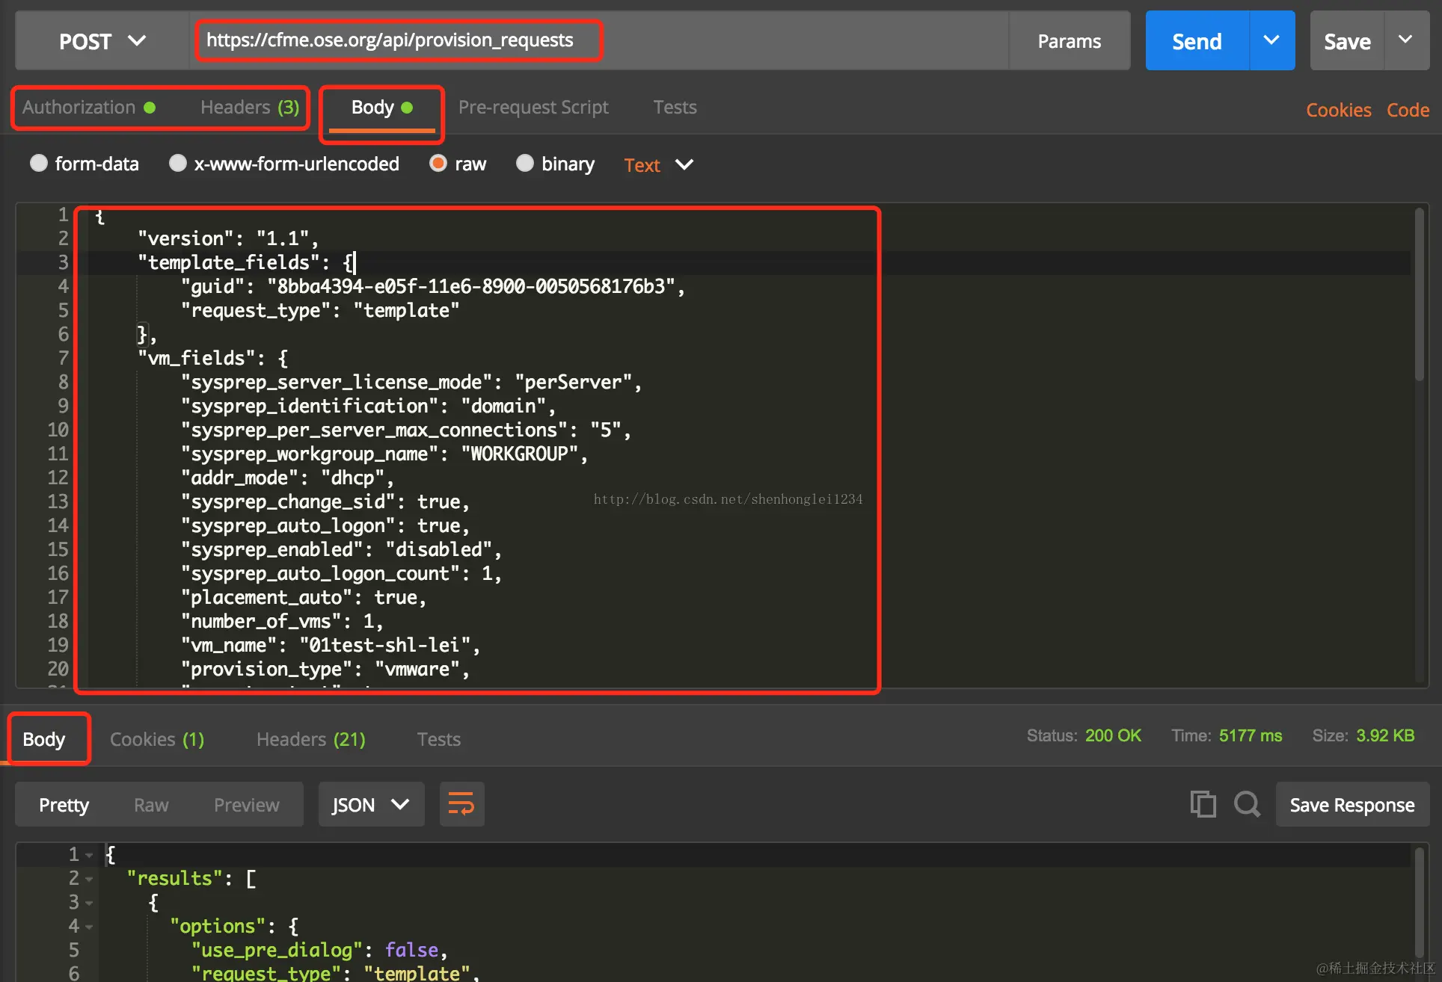Toggle the wrap lines icon button

pos(461,805)
